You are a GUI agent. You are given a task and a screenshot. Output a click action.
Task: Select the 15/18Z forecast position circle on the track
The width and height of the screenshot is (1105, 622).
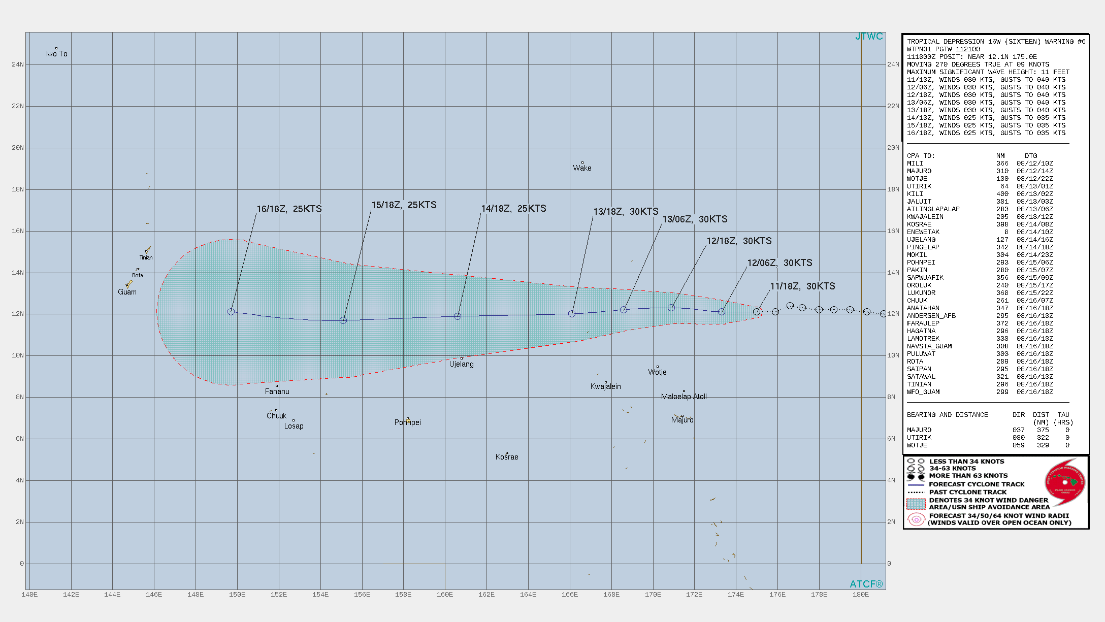point(343,320)
